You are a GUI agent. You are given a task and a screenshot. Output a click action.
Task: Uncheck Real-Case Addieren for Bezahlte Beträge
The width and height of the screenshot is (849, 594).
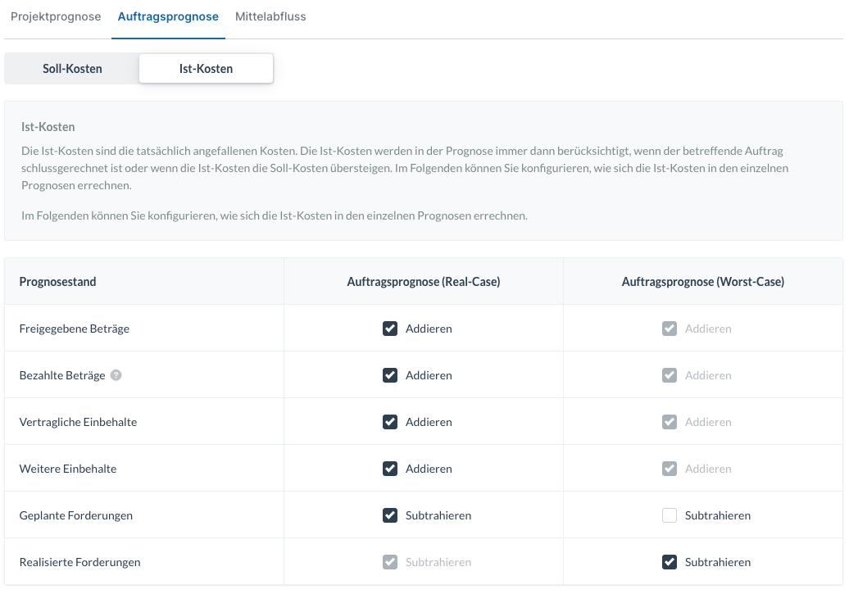390,375
